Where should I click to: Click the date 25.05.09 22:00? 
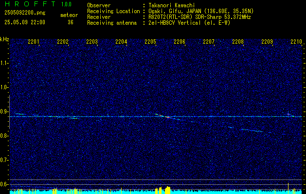pos(25,22)
